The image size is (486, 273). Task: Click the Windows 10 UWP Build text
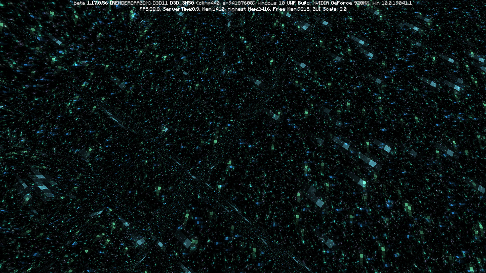tap(284, 3)
